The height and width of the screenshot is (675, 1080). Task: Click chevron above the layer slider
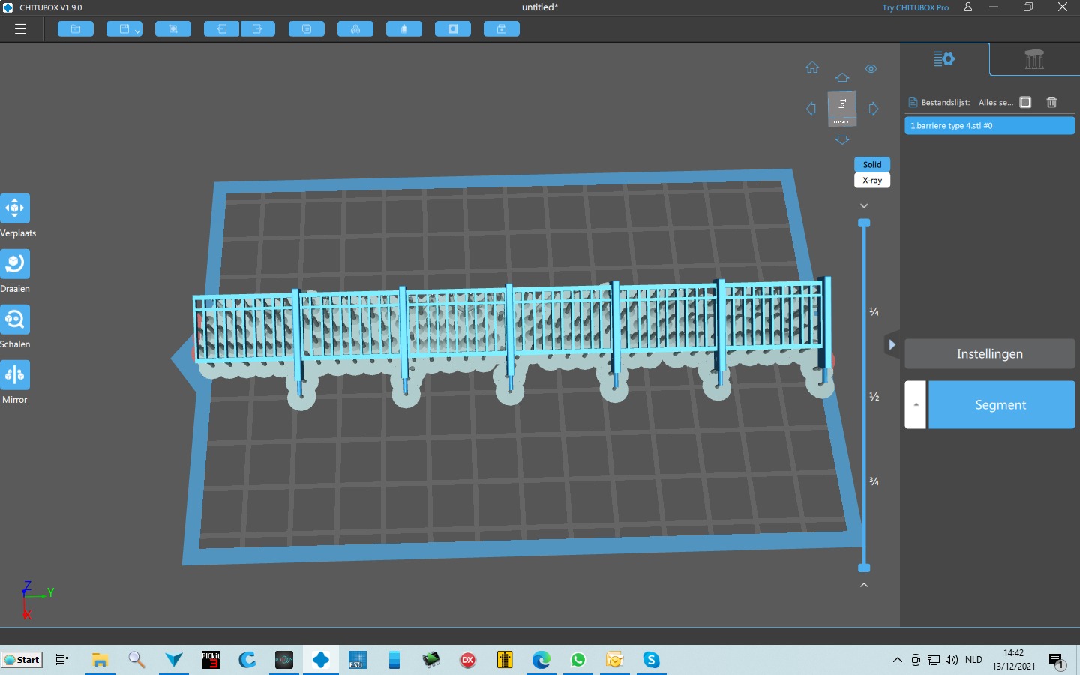864,205
